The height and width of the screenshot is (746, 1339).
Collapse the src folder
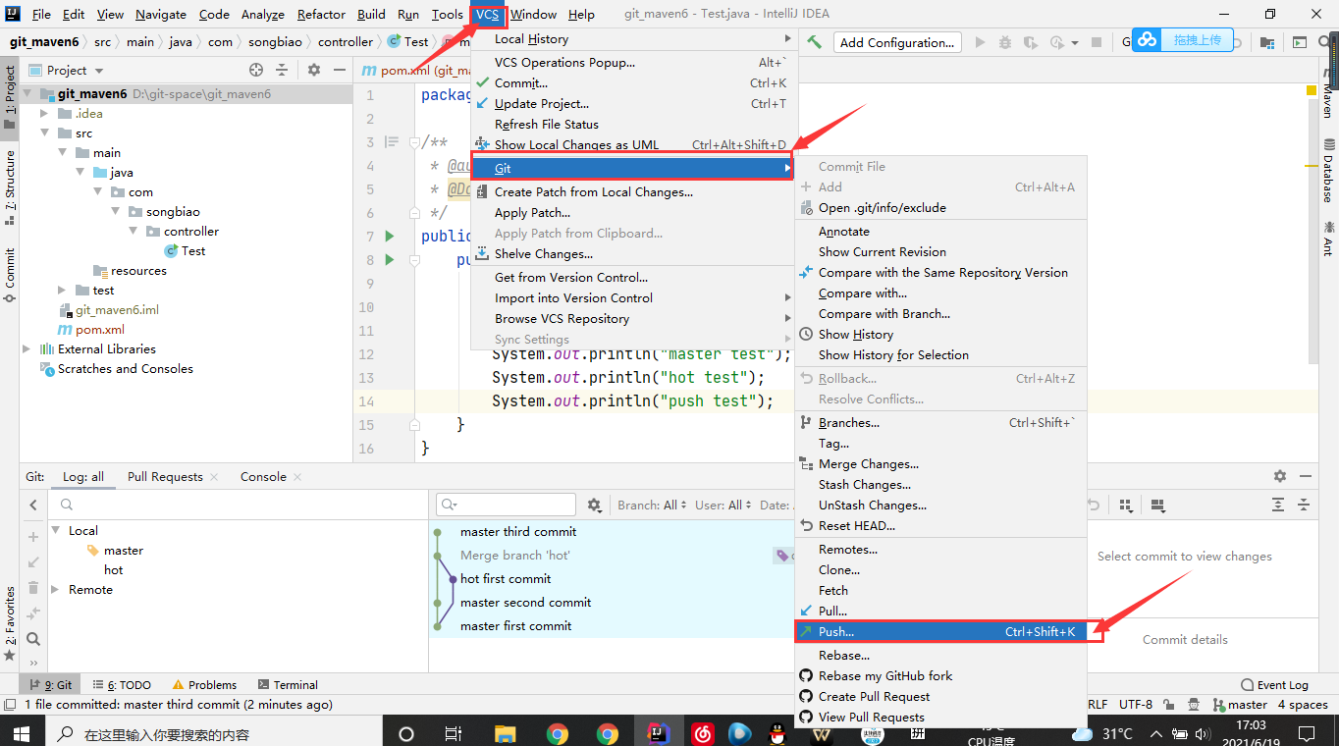45,133
